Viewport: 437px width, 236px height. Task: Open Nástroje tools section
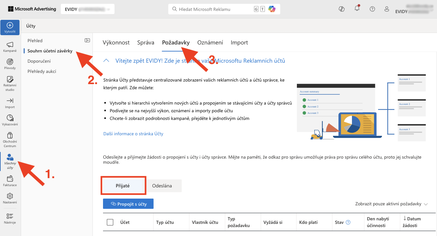10,218
